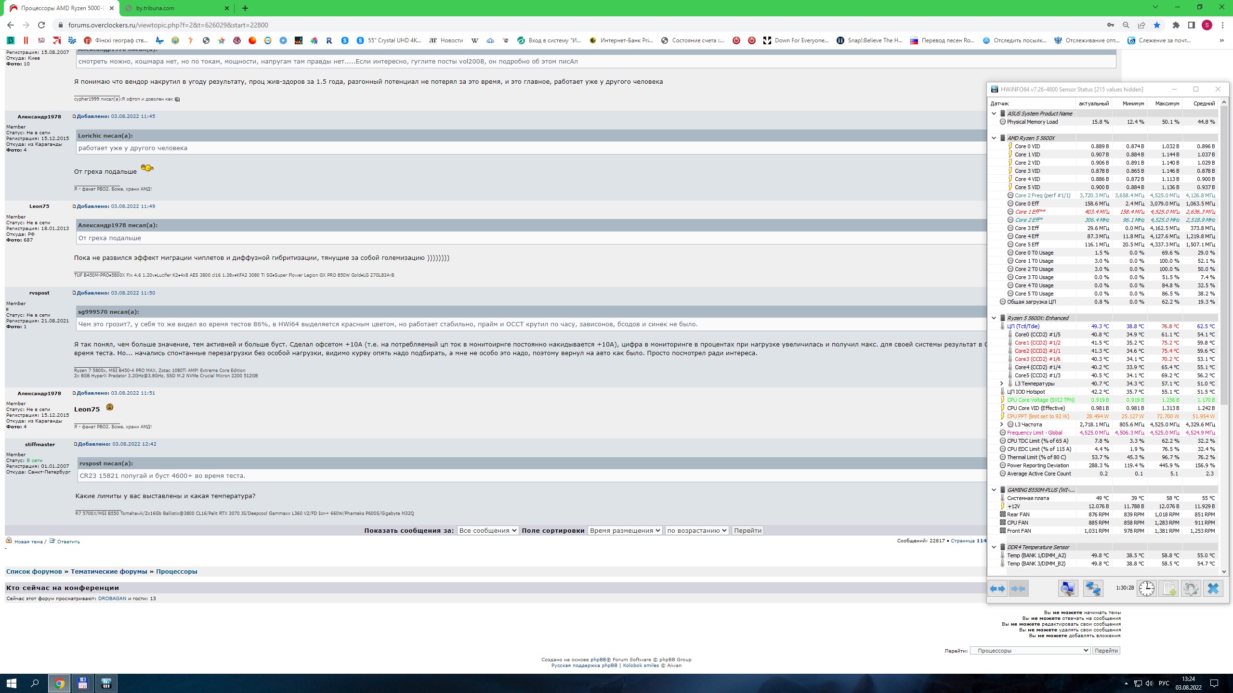
Task: Collapse AMD Ryzen 5 5600X sensor group
Action: click(x=994, y=138)
